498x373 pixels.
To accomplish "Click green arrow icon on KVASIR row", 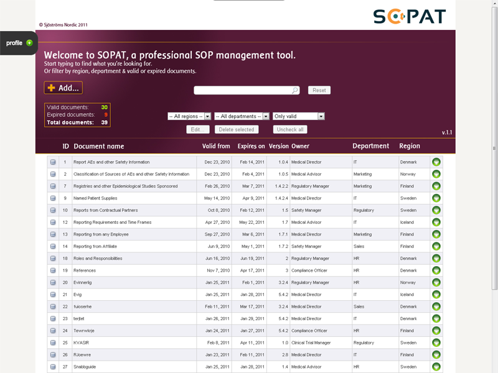I will click(436, 343).
